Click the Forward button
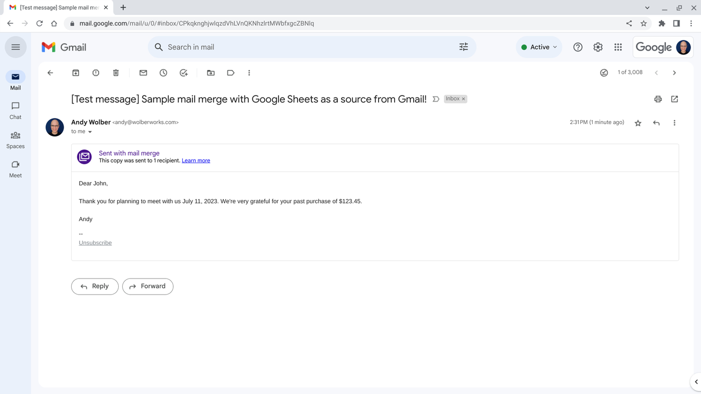701x394 pixels. click(x=148, y=286)
